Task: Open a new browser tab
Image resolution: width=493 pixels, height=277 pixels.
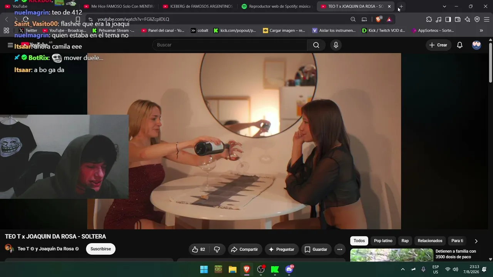Action: (x=401, y=7)
